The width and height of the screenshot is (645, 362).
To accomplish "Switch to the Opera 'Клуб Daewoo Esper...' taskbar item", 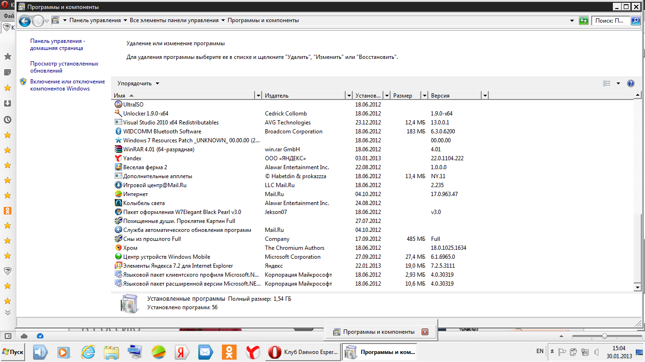I will [x=304, y=352].
